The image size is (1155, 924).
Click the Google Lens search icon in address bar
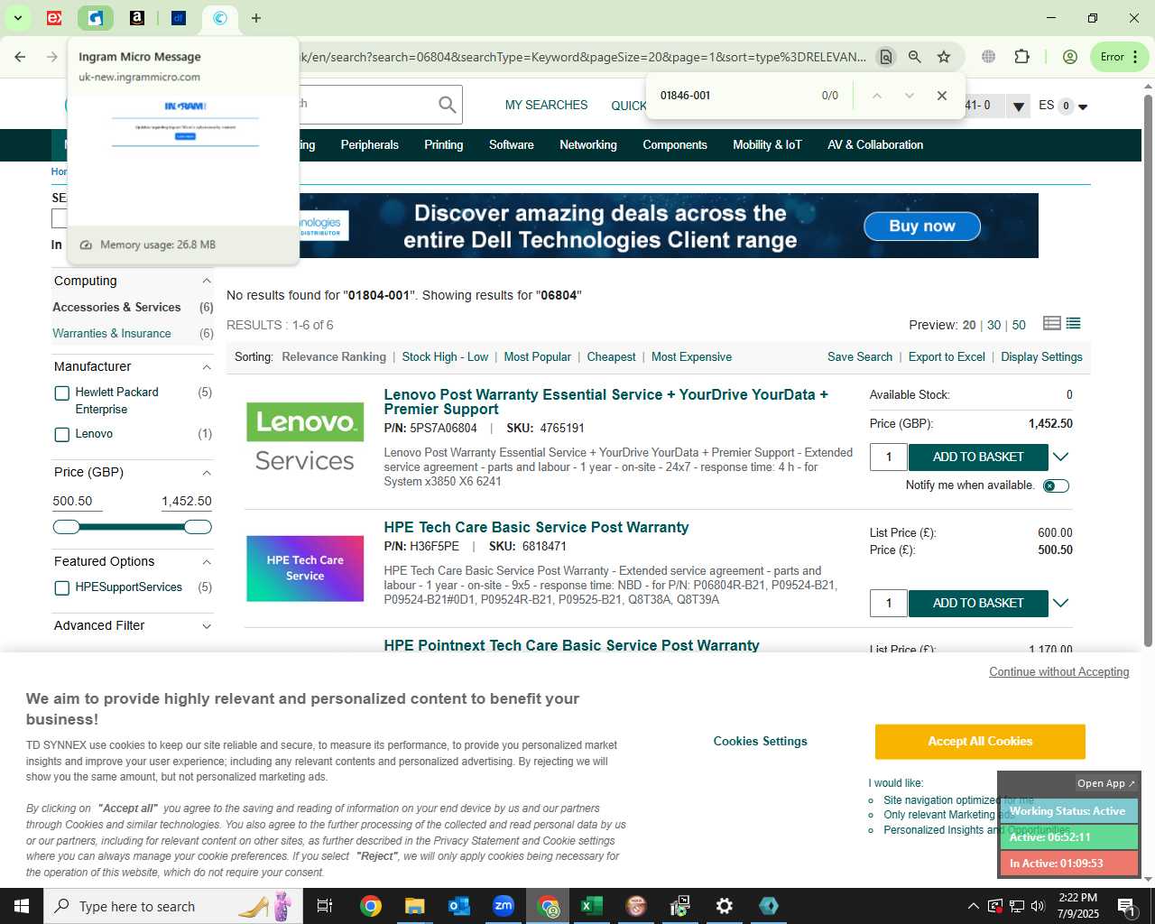click(886, 57)
